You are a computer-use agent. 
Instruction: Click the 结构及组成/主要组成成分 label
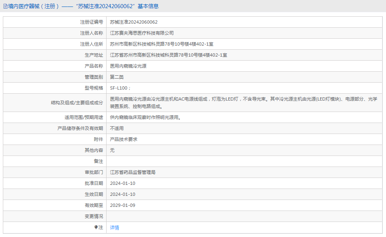click(x=77, y=103)
